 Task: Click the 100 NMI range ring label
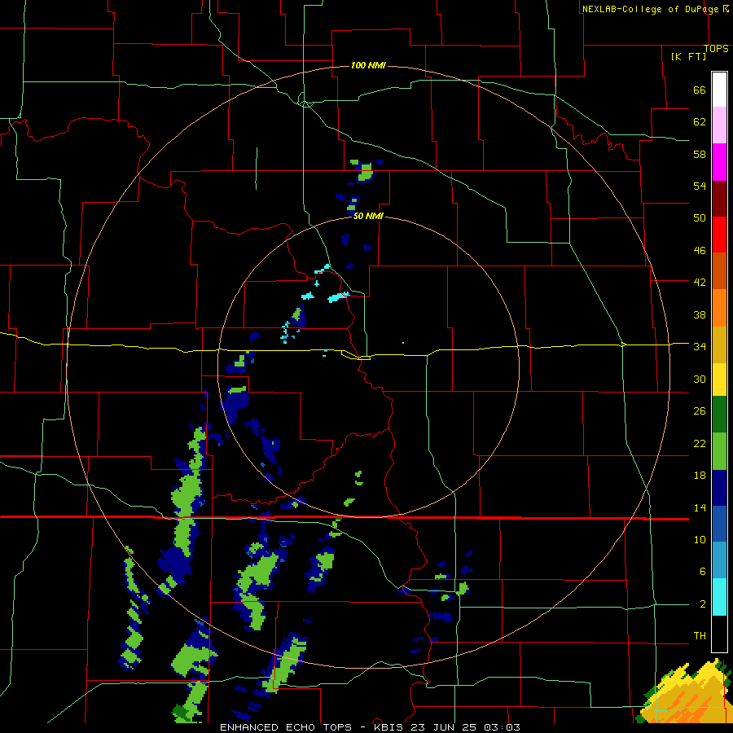368,65
